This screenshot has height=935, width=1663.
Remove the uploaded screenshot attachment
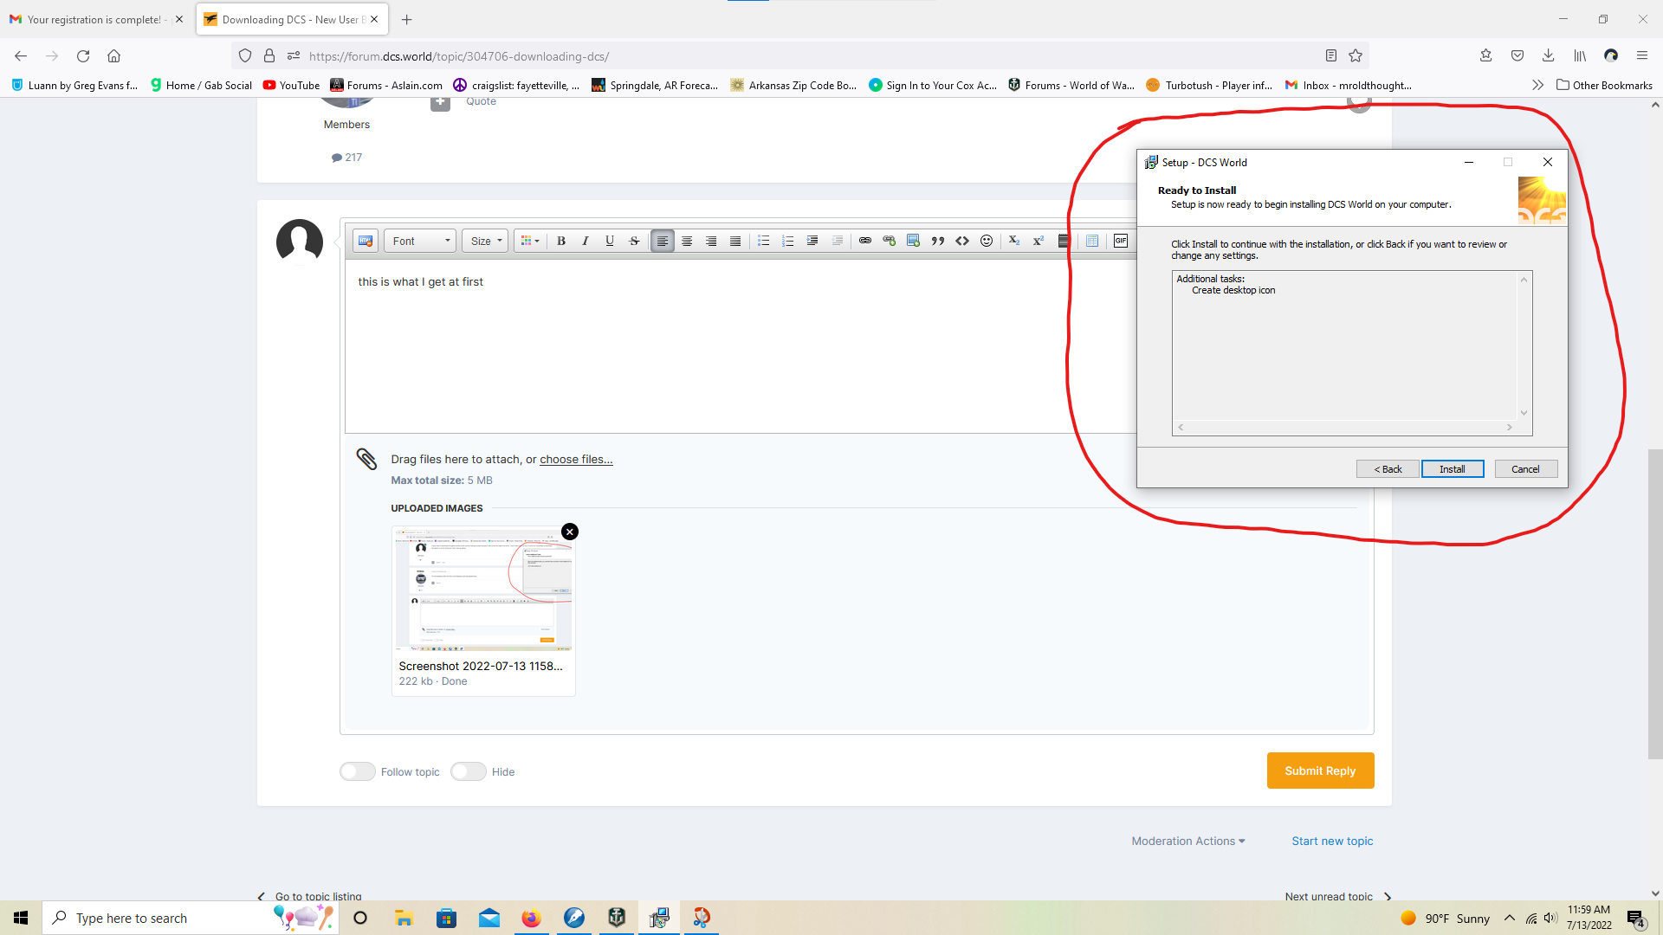pyautogui.click(x=570, y=532)
